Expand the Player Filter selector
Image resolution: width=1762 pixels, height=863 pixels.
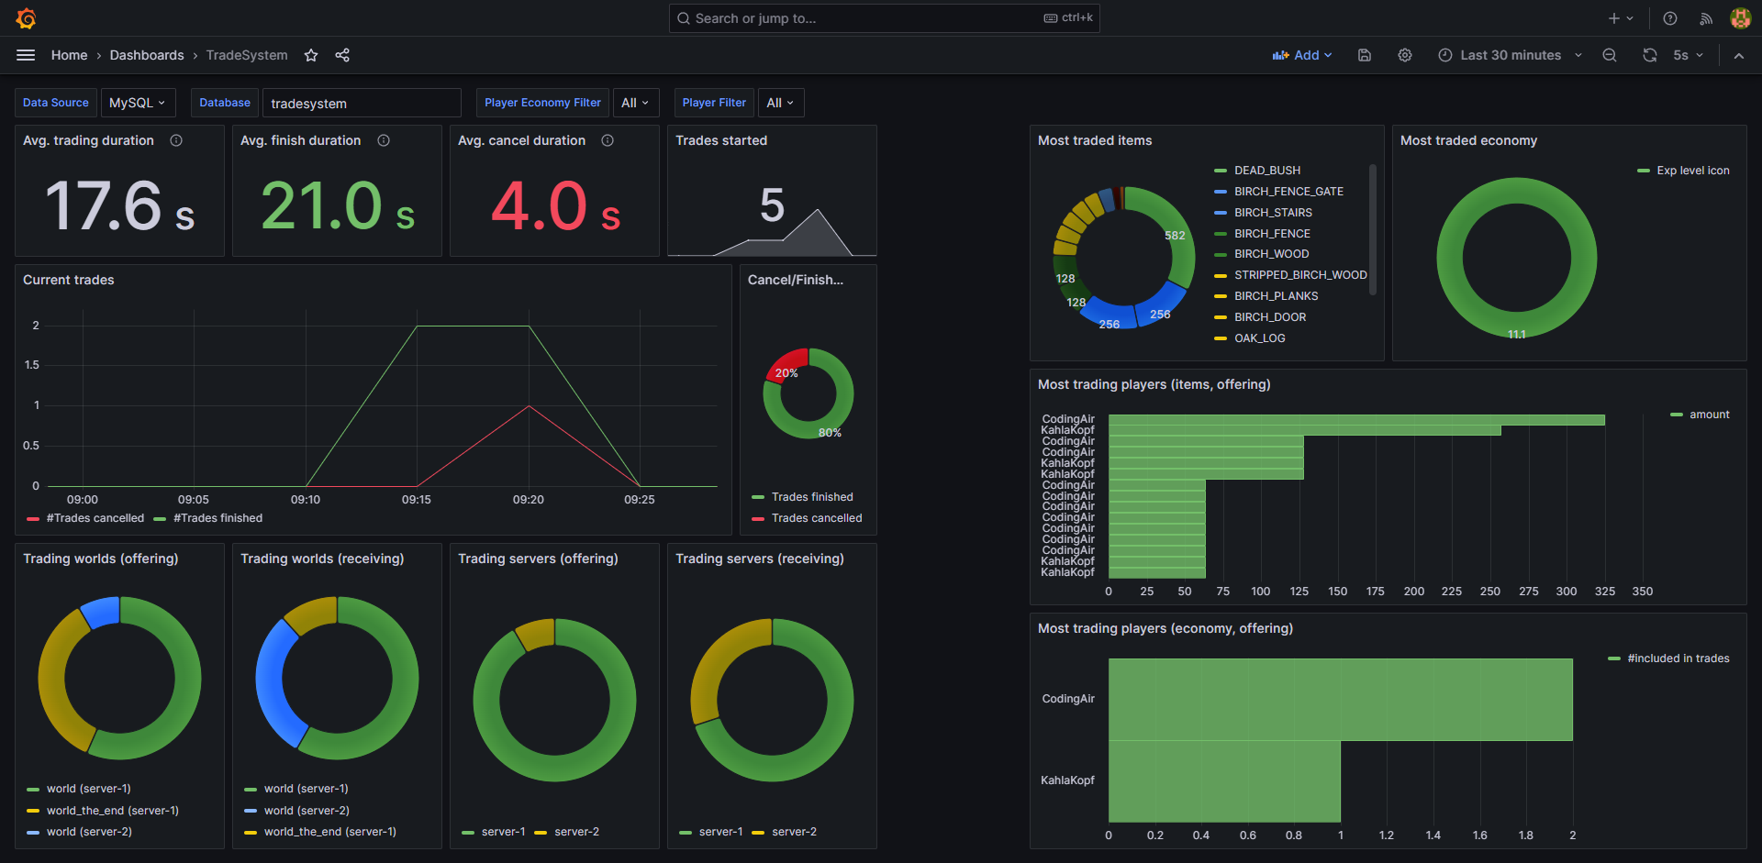(x=780, y=102)
